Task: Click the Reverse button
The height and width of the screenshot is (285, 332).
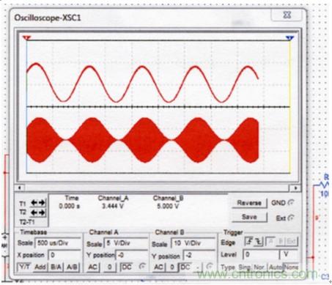Action: point(249,203)
